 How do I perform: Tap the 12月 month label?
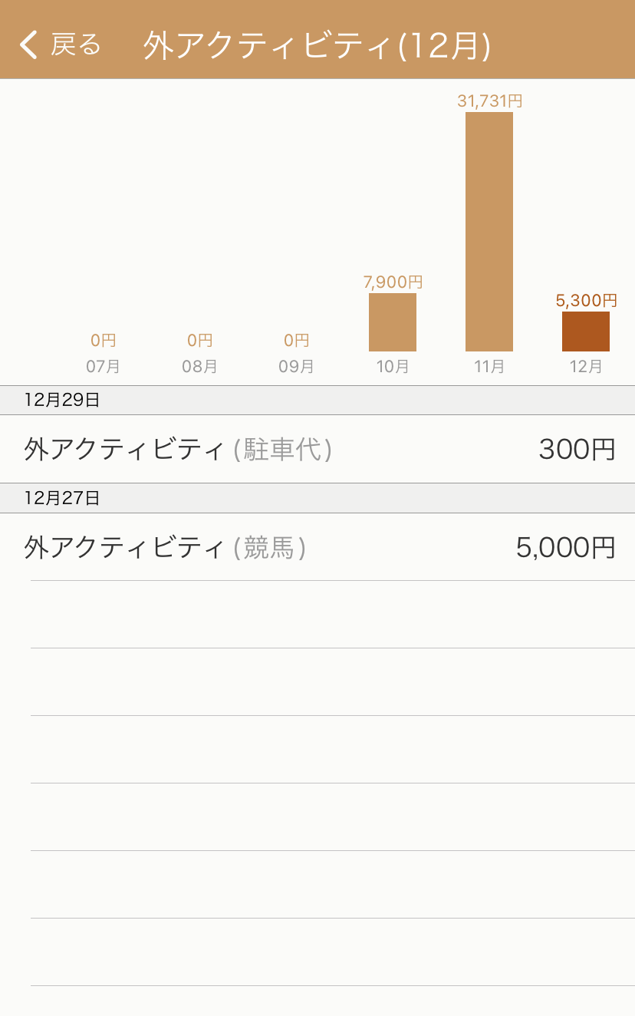coord(586,367)
